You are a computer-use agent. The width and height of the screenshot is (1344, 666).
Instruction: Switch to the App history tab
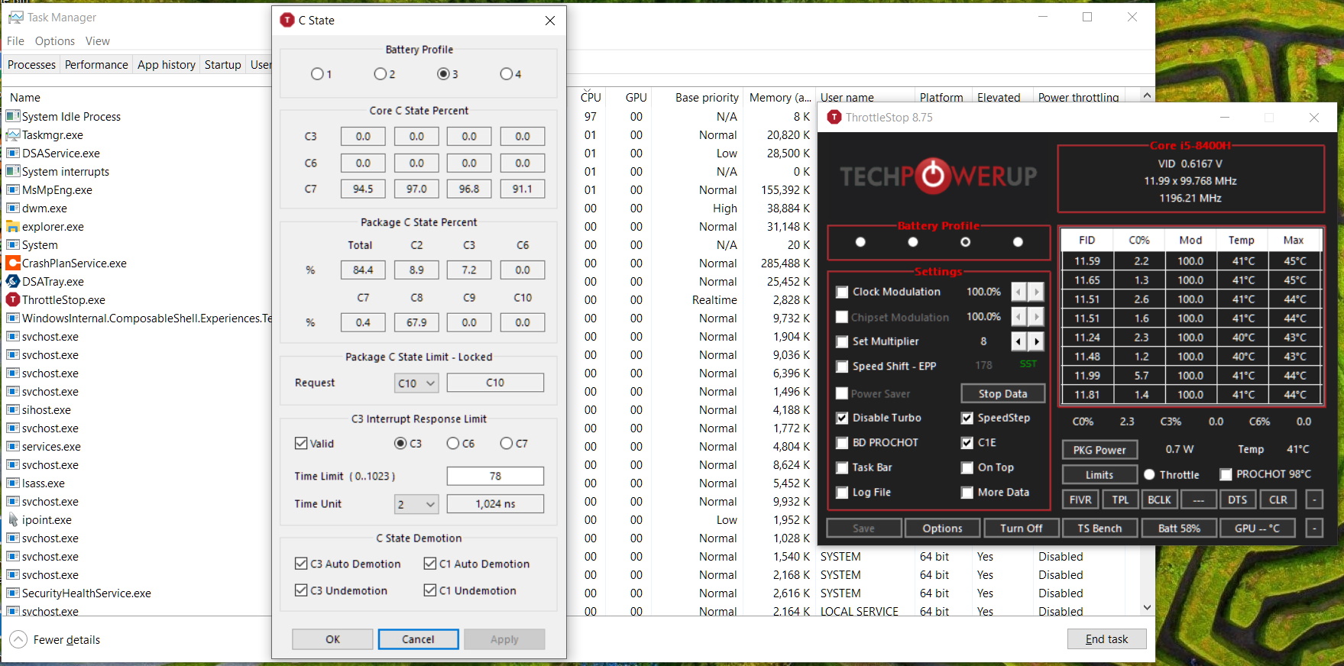(x=167, y=65)
